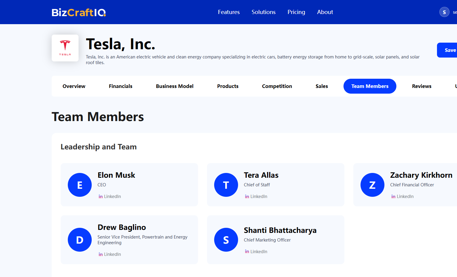
Task: Select the Team Members tab
Action: click(370, 86)
